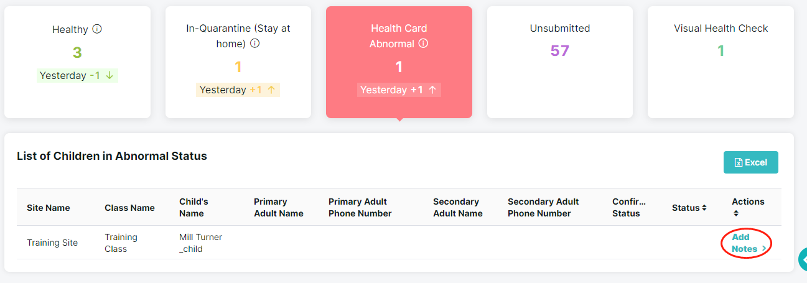Image resolution: width=807 pixels, height=283 pixels.
Task: Open the Unsubmitted card showing 57
Action: (x=560, y=62)
